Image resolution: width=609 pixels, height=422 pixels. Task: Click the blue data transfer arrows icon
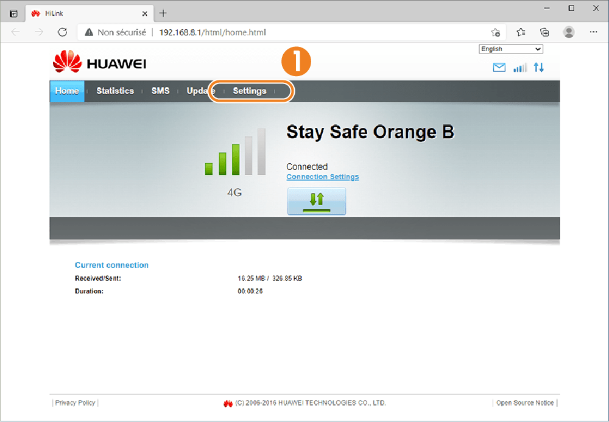(539, 68)
